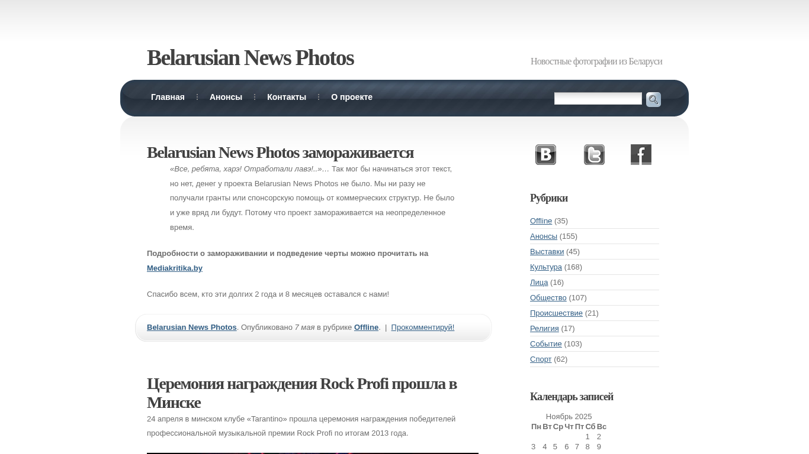Click the Belarusian News Photos site title
Image resolution: width=809 pixels, height=454 pixels.
[x=250, y=58]
